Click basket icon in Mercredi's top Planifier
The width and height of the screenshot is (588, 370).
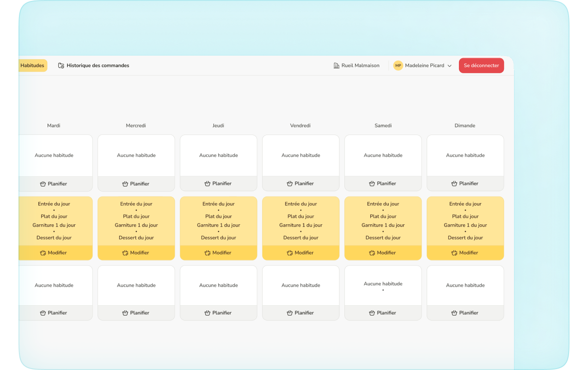click(125, 184)
